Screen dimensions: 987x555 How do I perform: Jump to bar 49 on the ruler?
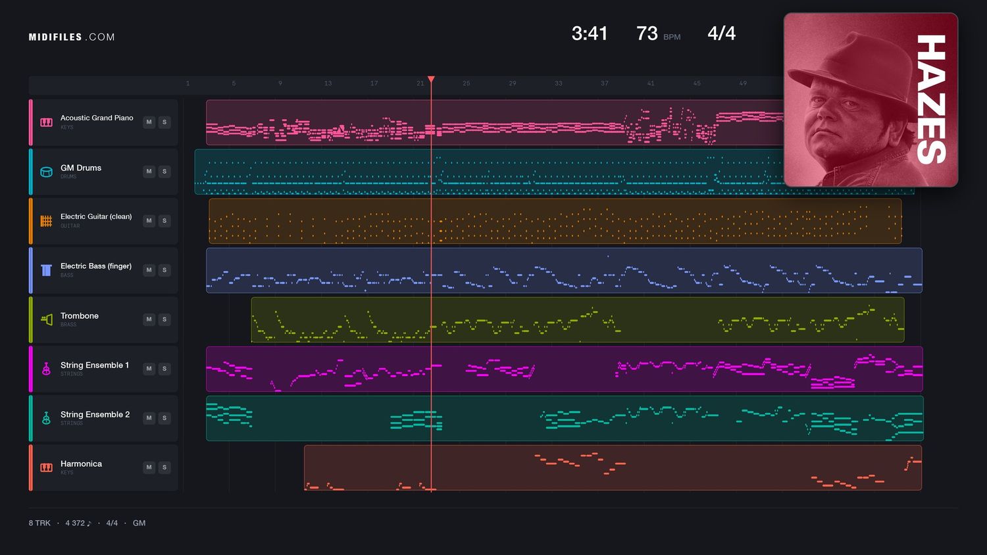[743, 84]
